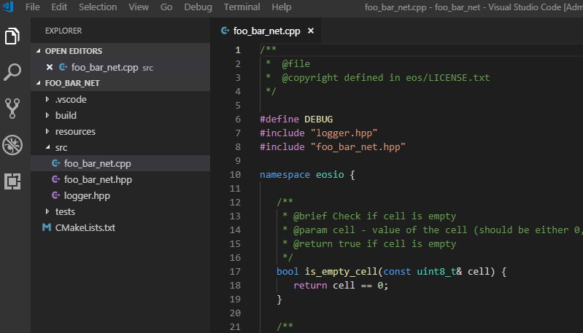Click line number 17 in the gutter

(x=235, y=271)
